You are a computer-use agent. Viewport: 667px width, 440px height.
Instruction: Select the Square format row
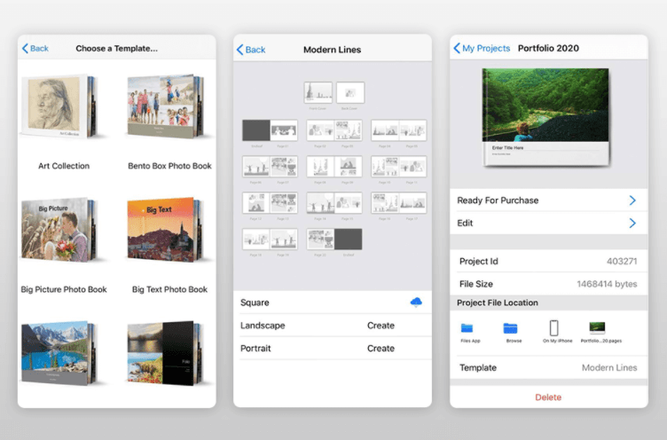pos(333,302)
